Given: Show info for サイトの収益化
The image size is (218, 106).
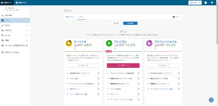Looking at the screenshot, I should pyautogui.click(x=138, y=89).
